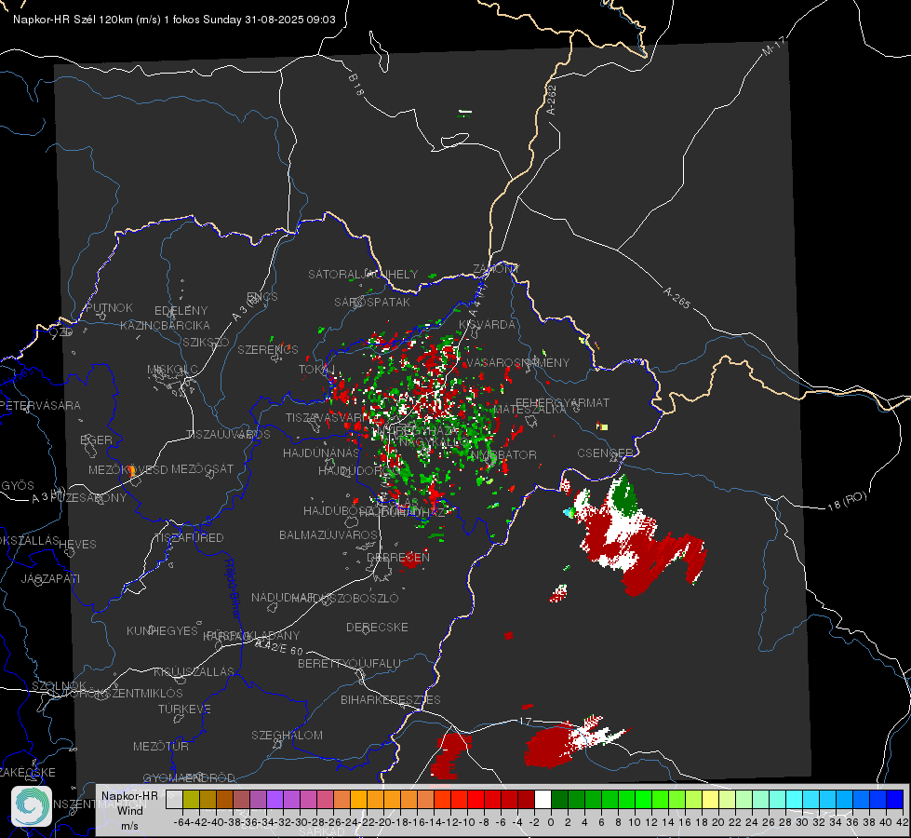Click the KISVÁRDA city label
This screenshot has height=838, width=911.
click(487, 325)
